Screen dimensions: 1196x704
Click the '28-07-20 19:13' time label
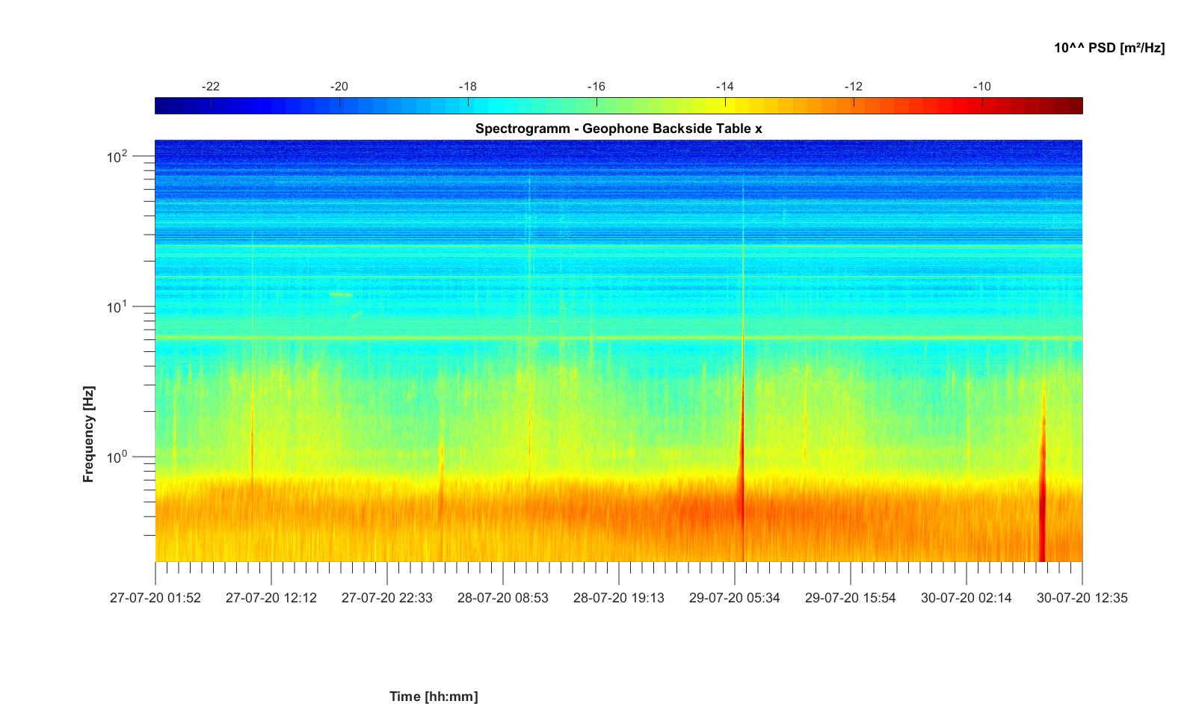619,598
